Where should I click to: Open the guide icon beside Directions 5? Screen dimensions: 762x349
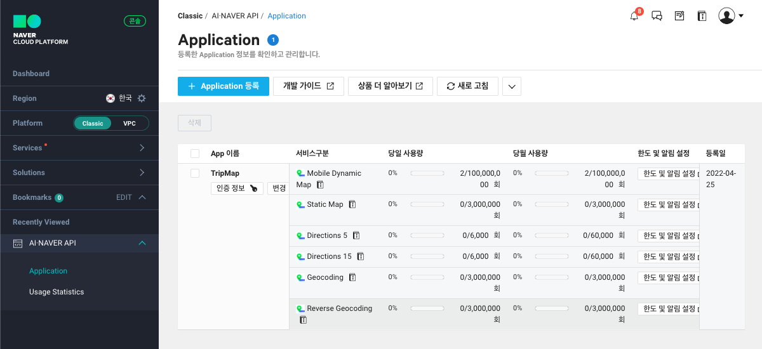pos(356,235)
